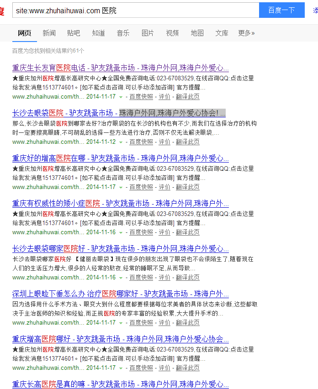The height and width of the screenshot is (389, 318).
Task: Open 百度快照 for 重庆增高医院哪好 result
Action: (x=141, y=368)
